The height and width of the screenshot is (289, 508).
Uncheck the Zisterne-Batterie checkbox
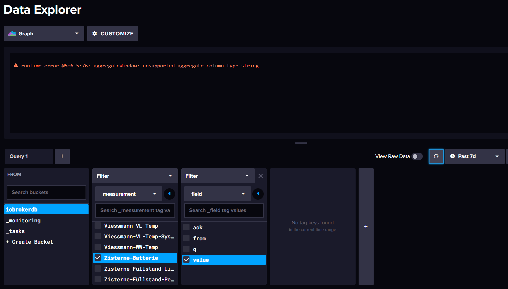[x=98, y=258]
